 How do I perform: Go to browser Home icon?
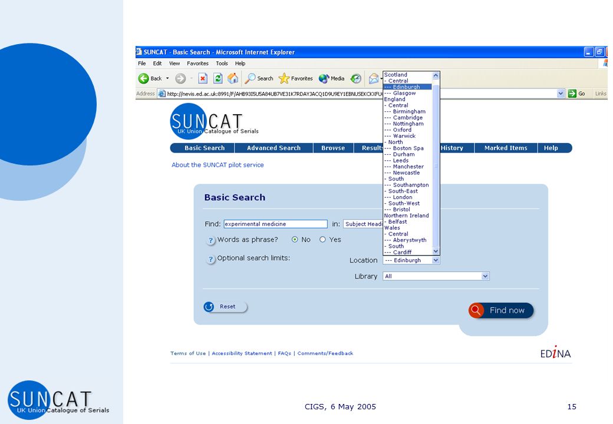pos(233,78)
